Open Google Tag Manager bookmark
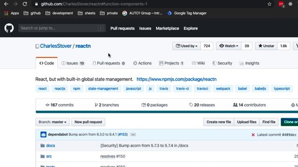The height and width of the screenshot is (167, 298). tap(187, 13)
